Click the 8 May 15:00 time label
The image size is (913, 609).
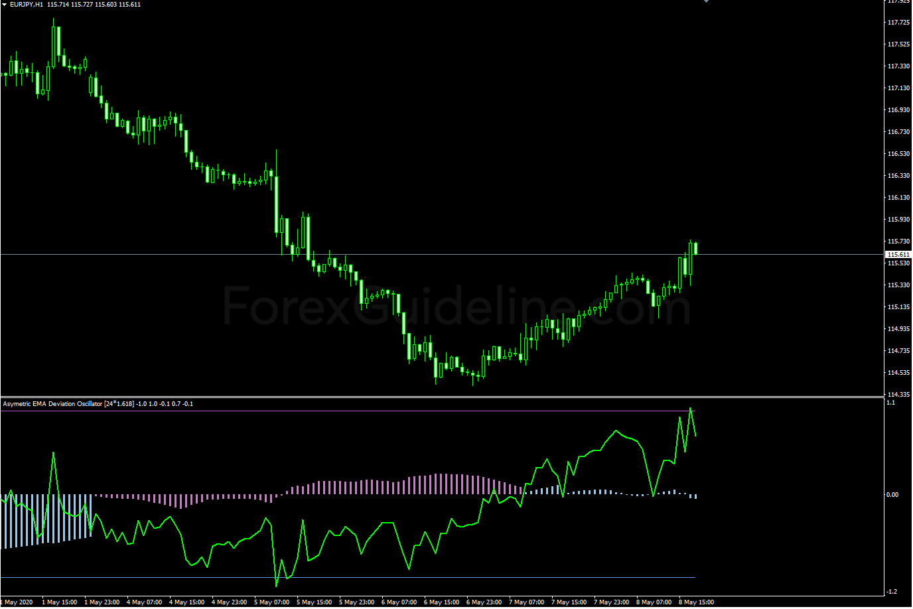(697, 602)
